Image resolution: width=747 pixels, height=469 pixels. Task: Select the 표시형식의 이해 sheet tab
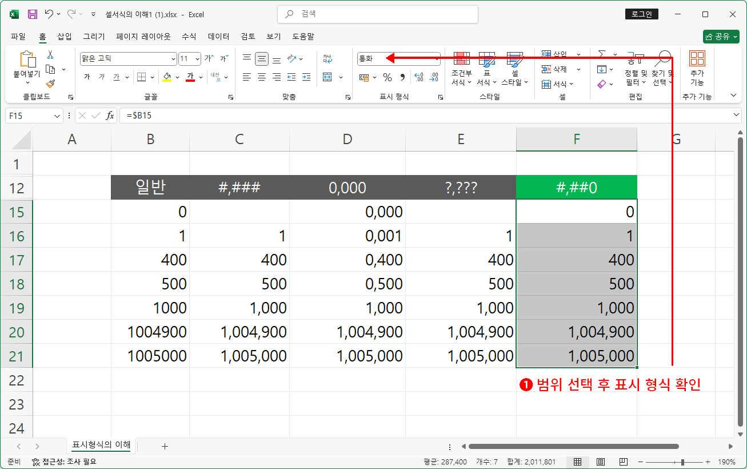click(x=102, y=445)
